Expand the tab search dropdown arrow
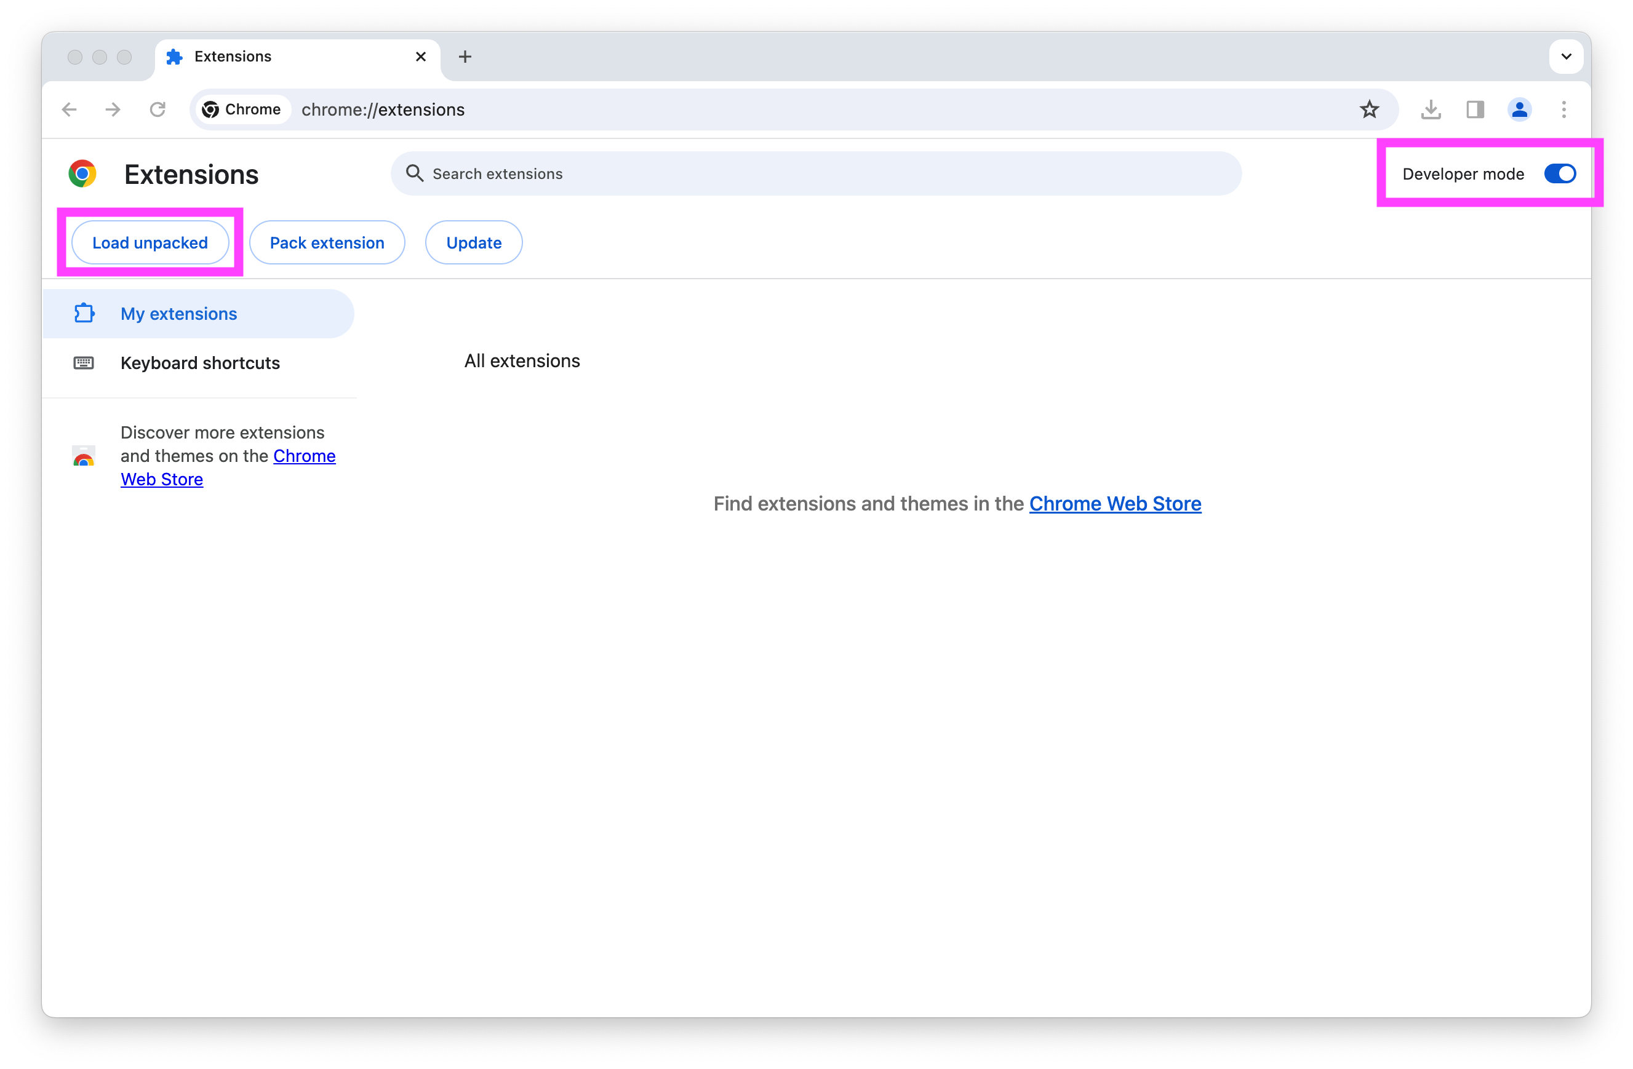The height and width of the screenshot is (1069, 1633). point(1566,57)
